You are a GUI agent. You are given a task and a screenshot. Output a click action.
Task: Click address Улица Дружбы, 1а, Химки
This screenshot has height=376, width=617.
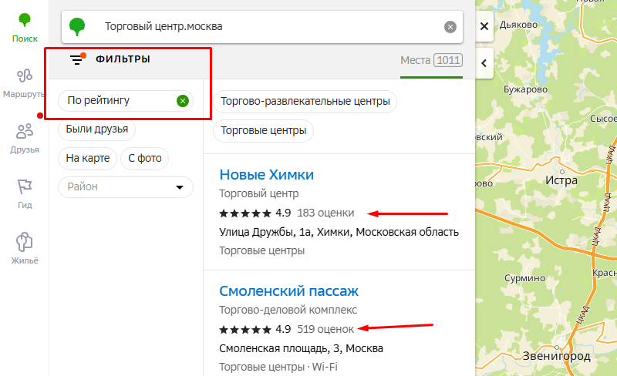pyautogui.click(x=339, y=232)
